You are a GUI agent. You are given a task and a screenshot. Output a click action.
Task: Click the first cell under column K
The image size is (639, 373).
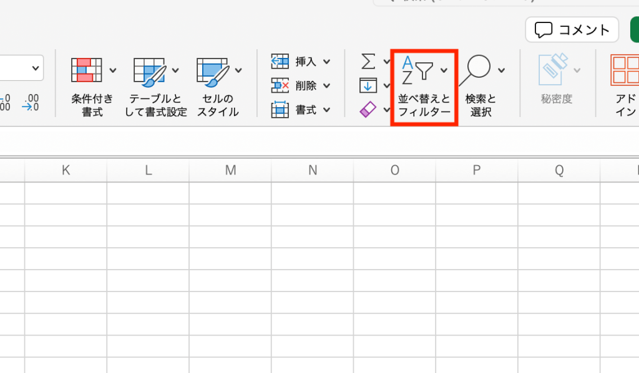click(x=66, y=193)
